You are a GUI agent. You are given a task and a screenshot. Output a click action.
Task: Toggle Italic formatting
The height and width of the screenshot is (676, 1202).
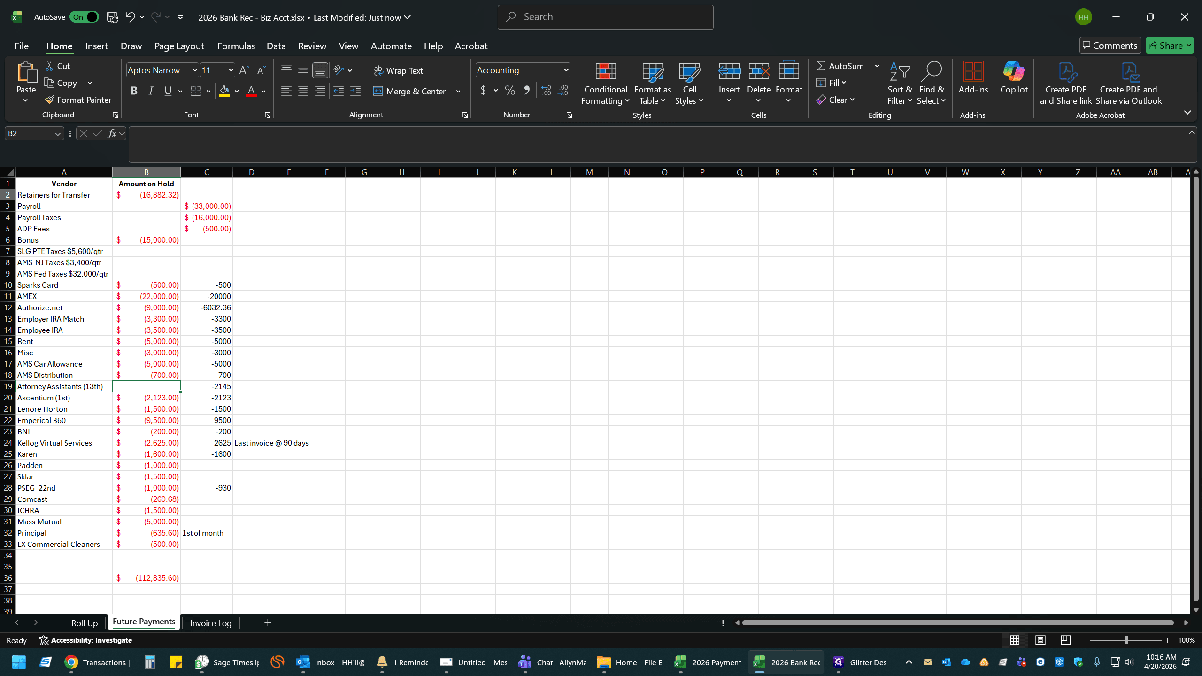tap(151, 91)
